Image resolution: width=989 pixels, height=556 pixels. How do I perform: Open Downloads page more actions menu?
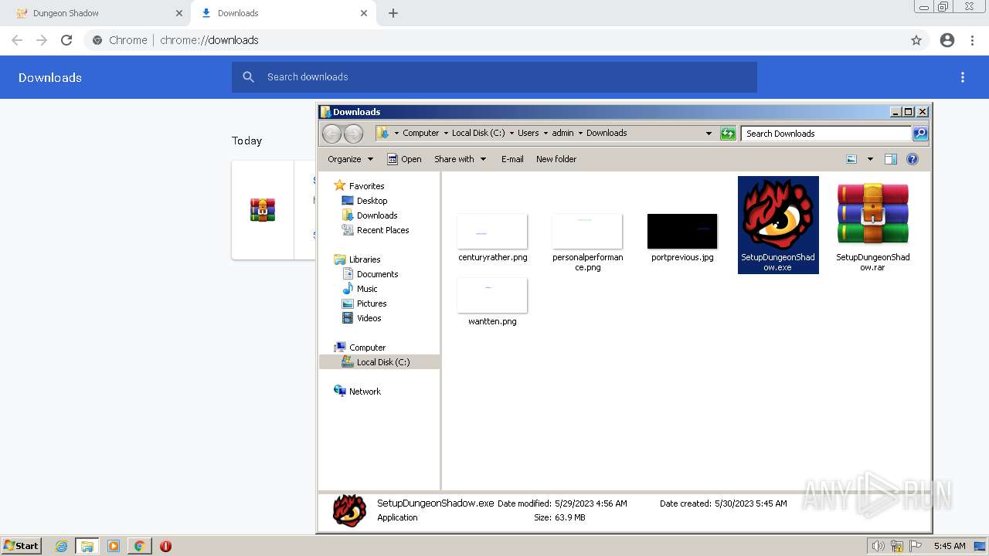(963, 77)
